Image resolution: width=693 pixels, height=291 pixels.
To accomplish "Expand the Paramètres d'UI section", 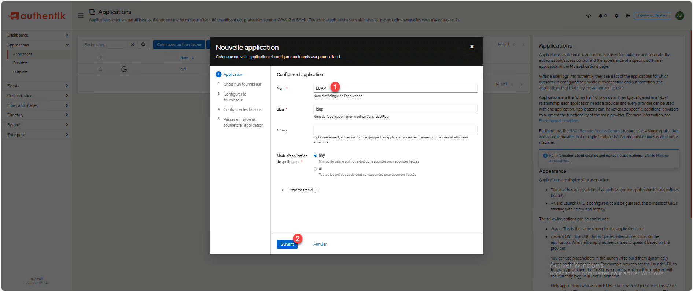I will click(x=283, y=190).
